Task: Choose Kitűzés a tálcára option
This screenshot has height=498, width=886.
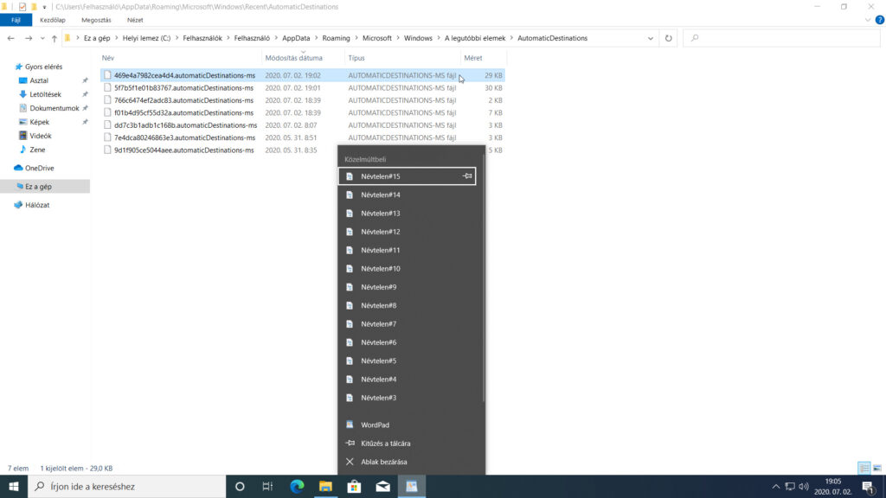Action: 411,444
